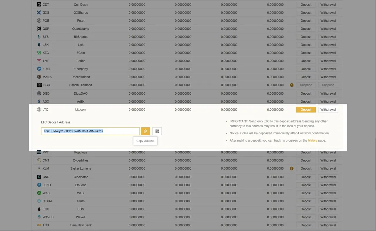This screenshot has width=376, height=231.
Task: Click the WABI coin icon
Action: click(x=39, y=193)
